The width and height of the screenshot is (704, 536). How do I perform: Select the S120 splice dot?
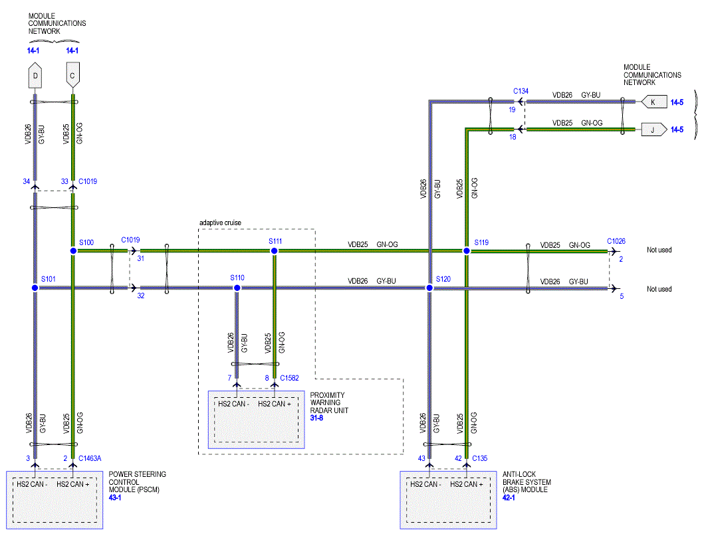coord(429,288)
